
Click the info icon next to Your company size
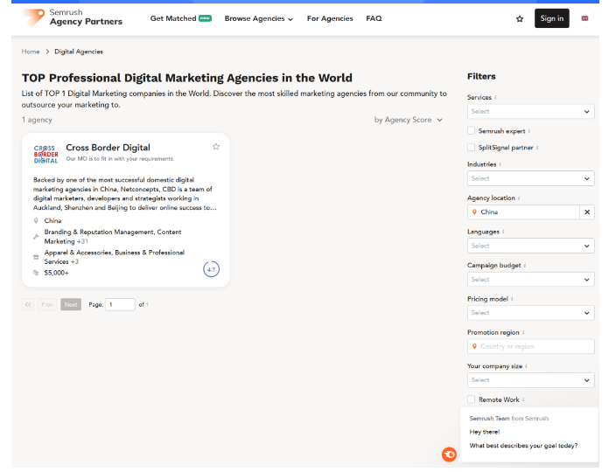click(526, 366)
